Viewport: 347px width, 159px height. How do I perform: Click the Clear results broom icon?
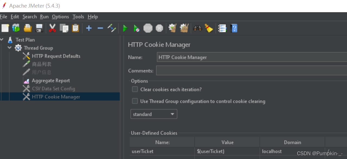[x=172, y=28]
